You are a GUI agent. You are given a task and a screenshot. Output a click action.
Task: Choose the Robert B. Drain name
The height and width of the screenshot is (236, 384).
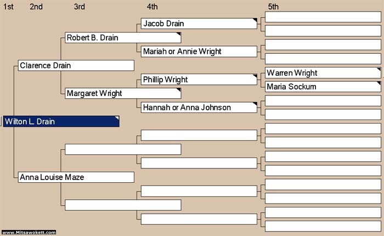tap(92, 38)
